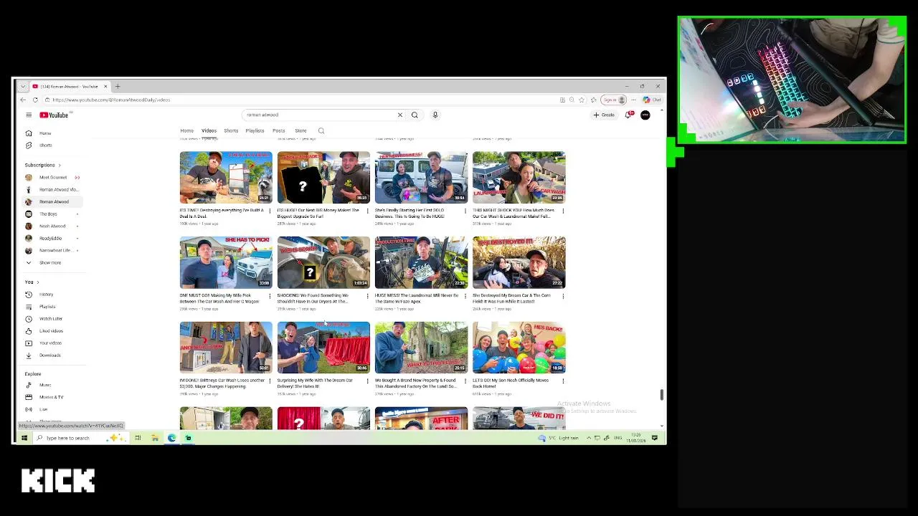Open the Windows notification center icon

[655, 438]
